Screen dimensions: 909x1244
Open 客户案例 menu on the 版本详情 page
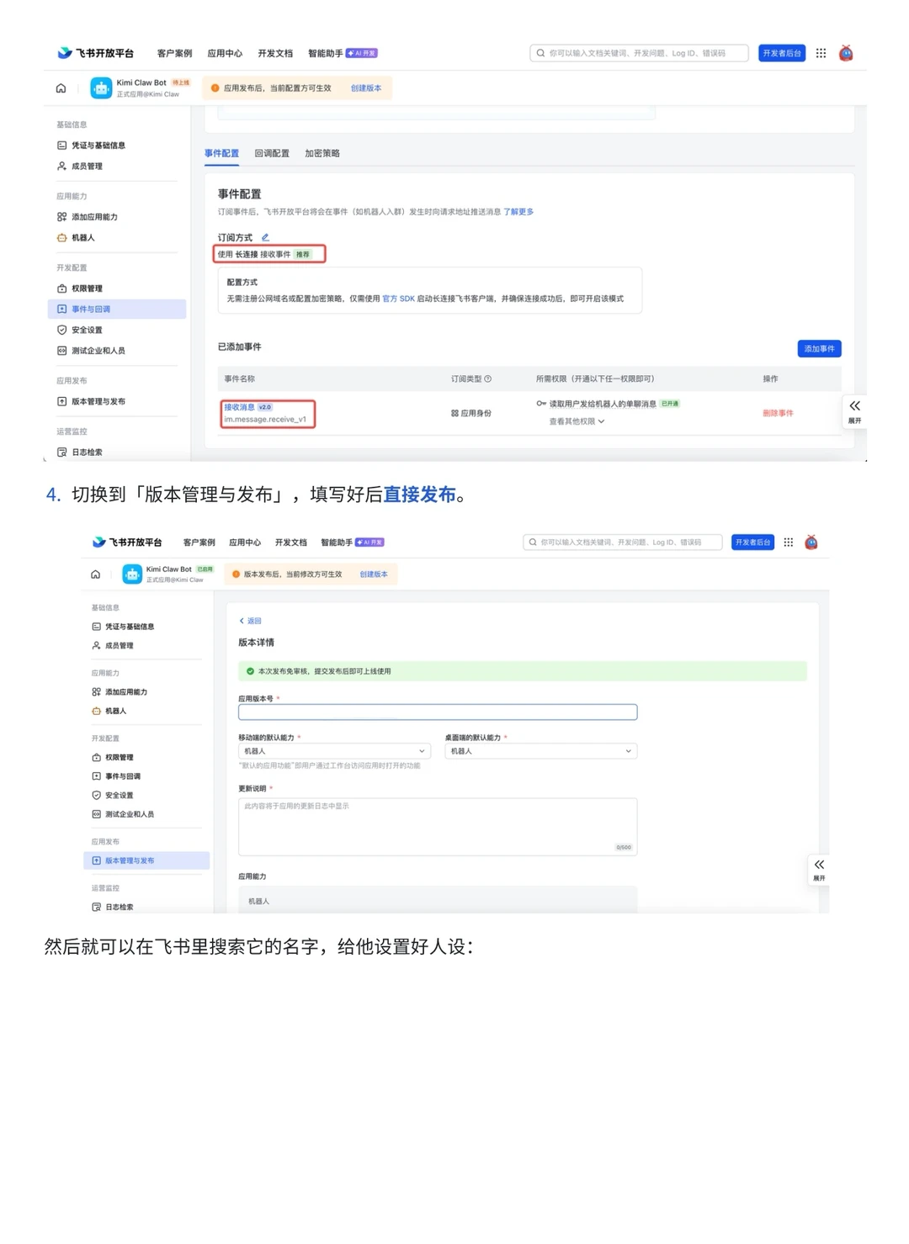pos(199,543)
